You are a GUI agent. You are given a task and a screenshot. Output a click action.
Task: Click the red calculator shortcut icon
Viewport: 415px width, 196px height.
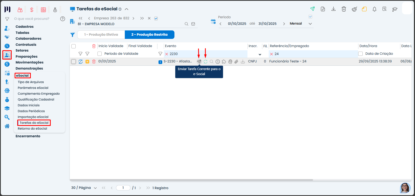tap(44, 10)
